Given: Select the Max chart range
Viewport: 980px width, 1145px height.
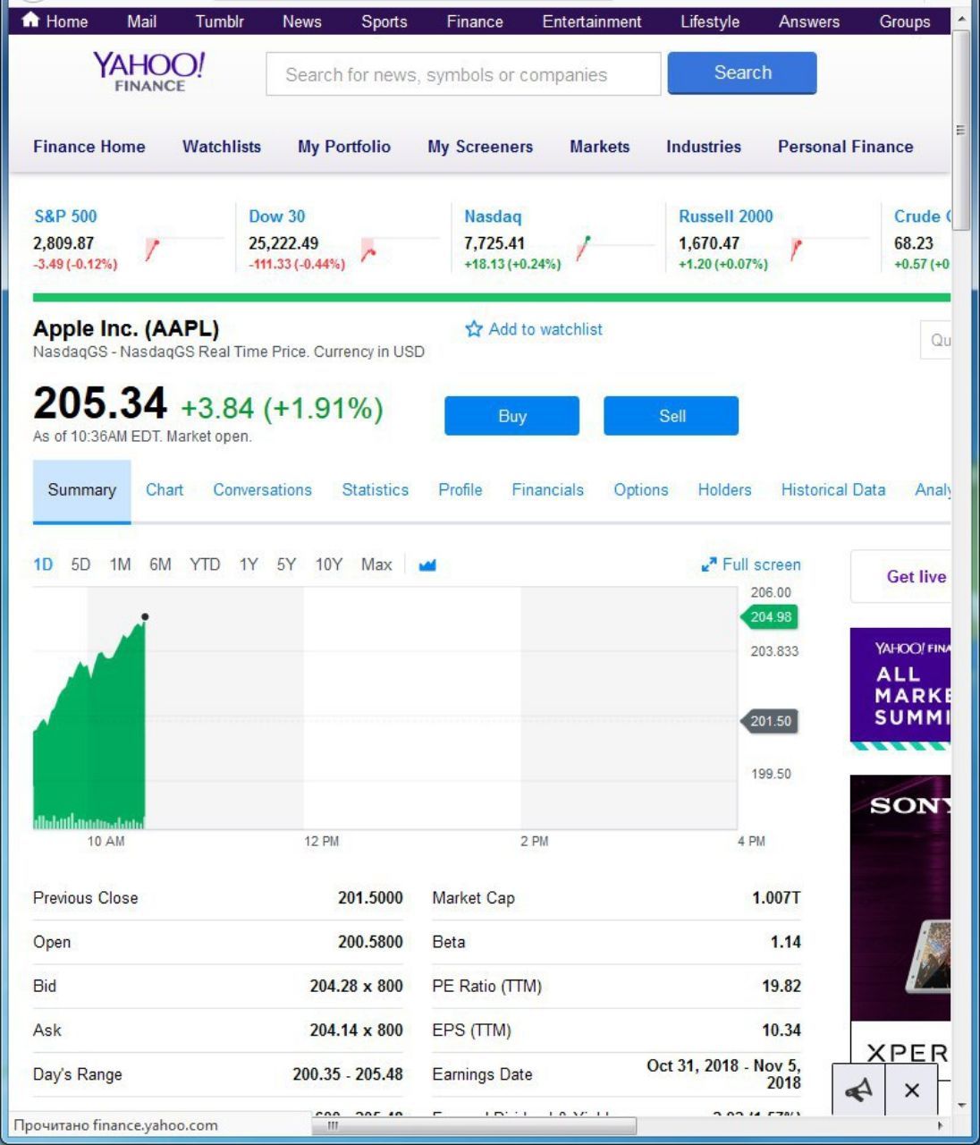Looking at the screenshot, I should click(x=376, y=564).
